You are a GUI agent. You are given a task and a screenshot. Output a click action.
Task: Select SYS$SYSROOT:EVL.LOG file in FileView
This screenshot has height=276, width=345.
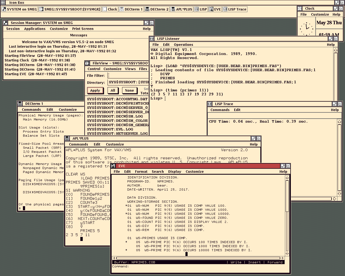coord(110,129)
